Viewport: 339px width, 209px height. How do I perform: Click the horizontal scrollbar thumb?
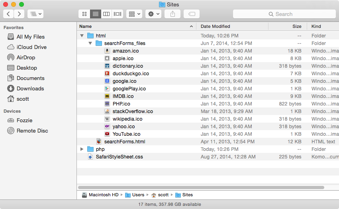point(201,188)
